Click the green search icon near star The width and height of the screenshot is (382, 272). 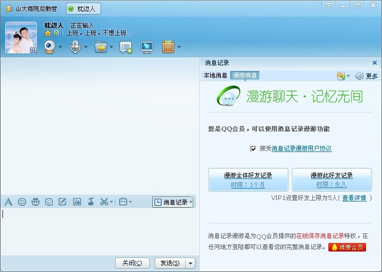[x=56, y=33]
